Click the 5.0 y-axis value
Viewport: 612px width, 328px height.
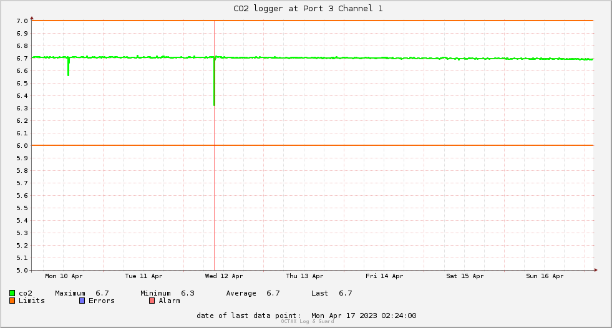(x=22, y=271)
